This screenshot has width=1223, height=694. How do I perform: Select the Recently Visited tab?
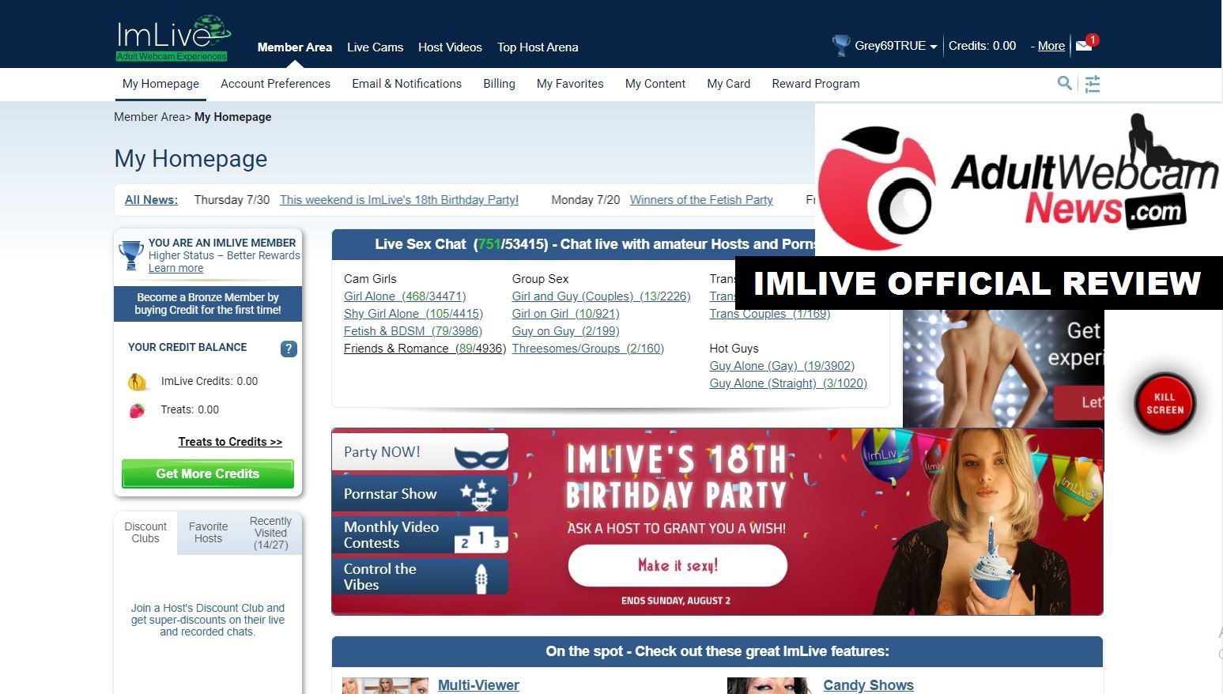(x=270, y=533)
